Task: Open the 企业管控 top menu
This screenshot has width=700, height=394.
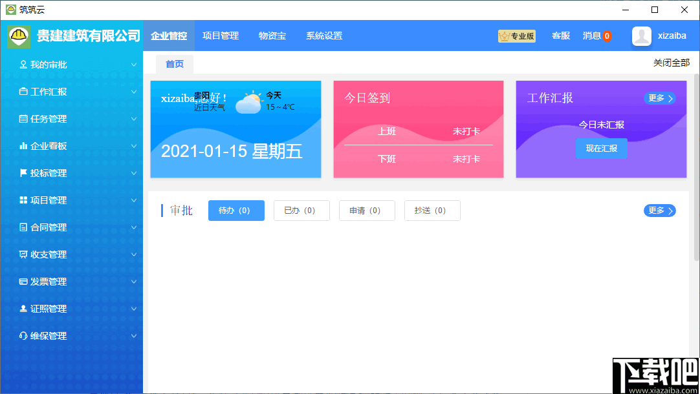Action: 169,36
